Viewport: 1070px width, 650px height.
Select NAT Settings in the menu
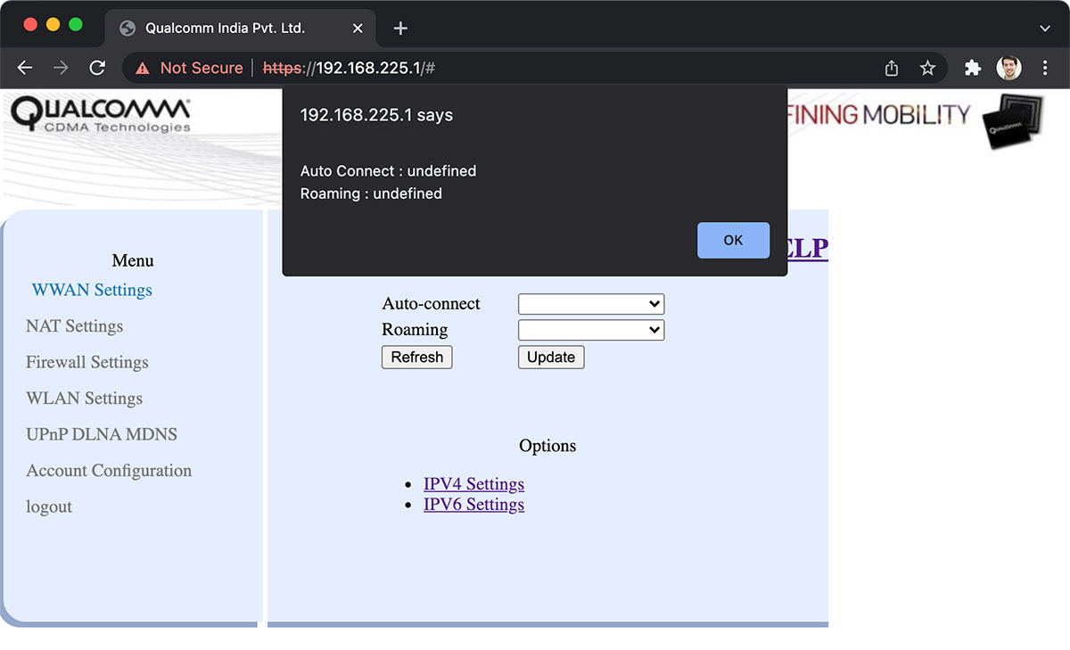coord(75,326)
